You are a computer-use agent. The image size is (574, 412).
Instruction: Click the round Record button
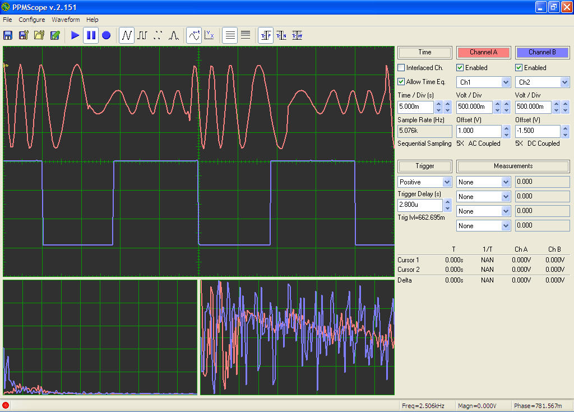click(106, 35)
